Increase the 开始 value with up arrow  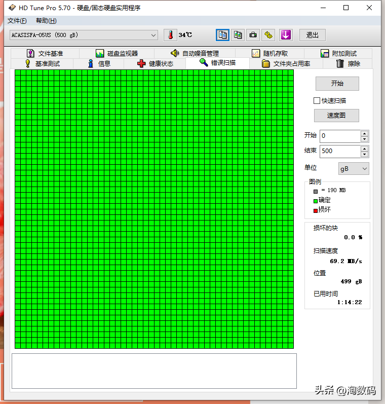[x=364, y=133]
